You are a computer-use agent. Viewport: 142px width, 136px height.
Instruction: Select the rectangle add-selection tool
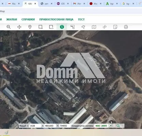tap(41, 27)
